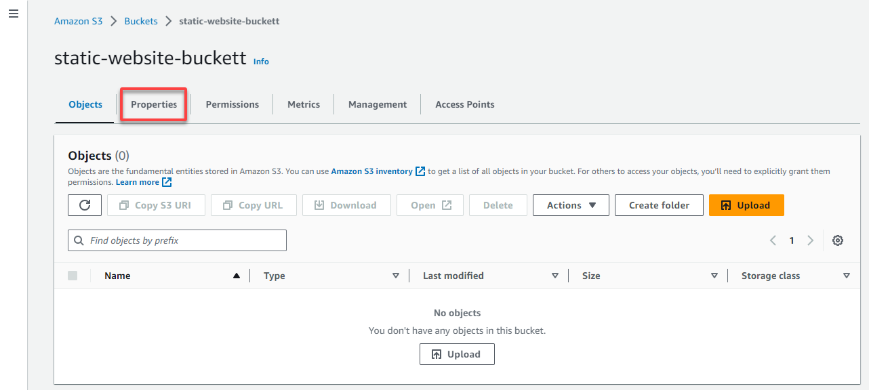Screen dimensions: 869x390
Task: Click the "No objects" message
Action: 457,313
